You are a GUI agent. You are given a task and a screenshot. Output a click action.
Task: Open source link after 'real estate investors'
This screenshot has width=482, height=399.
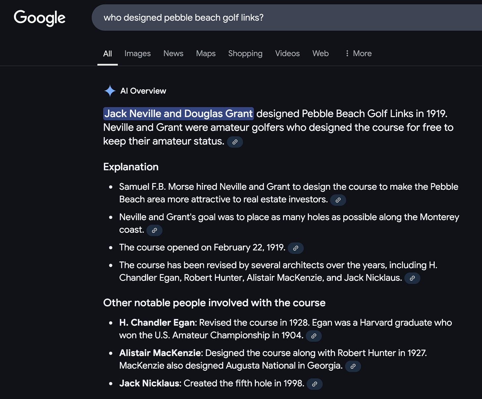[x=338, y=200]
